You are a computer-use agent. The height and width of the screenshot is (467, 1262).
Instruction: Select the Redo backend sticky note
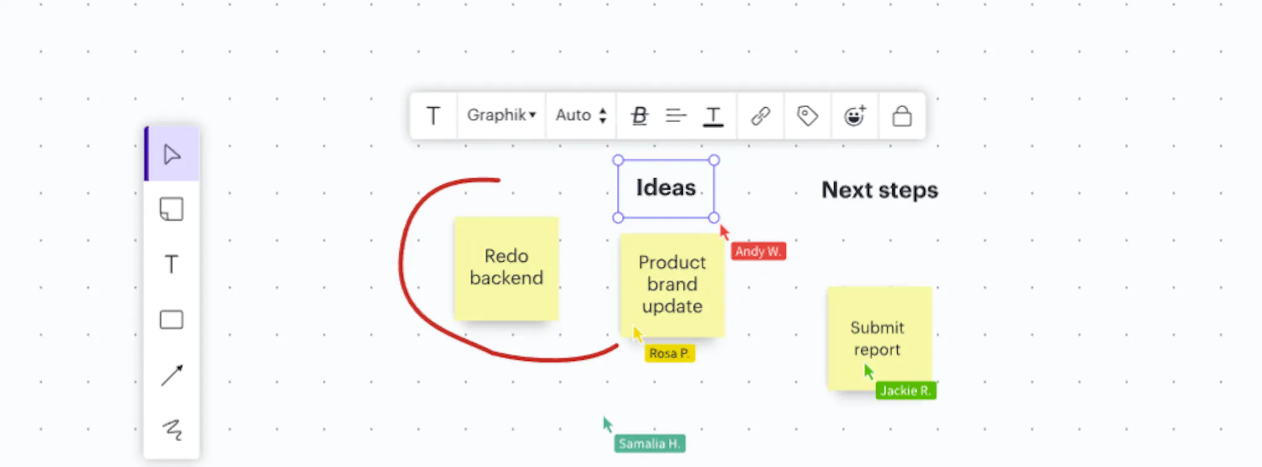(x=507, y=268)
